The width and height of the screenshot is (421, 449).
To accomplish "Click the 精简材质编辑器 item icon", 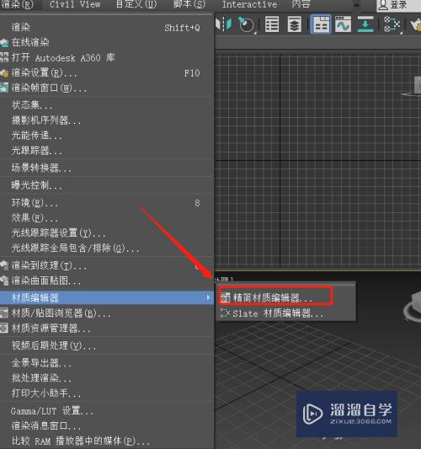I will point(226,298).
